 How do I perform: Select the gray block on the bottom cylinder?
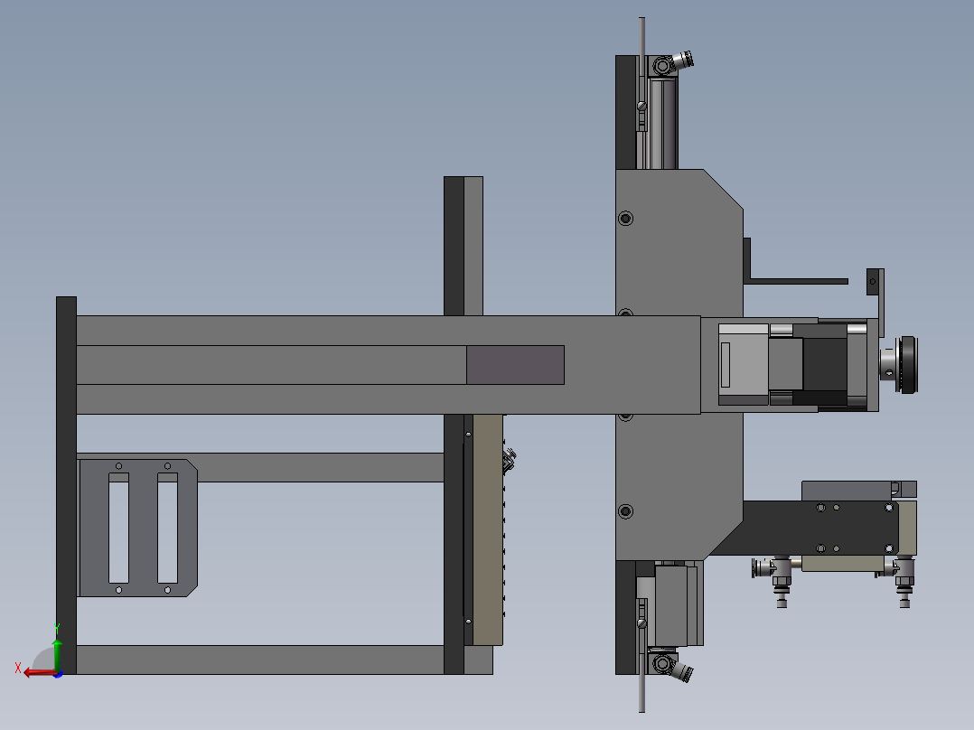pyautogui.click(x=671, y=605)
